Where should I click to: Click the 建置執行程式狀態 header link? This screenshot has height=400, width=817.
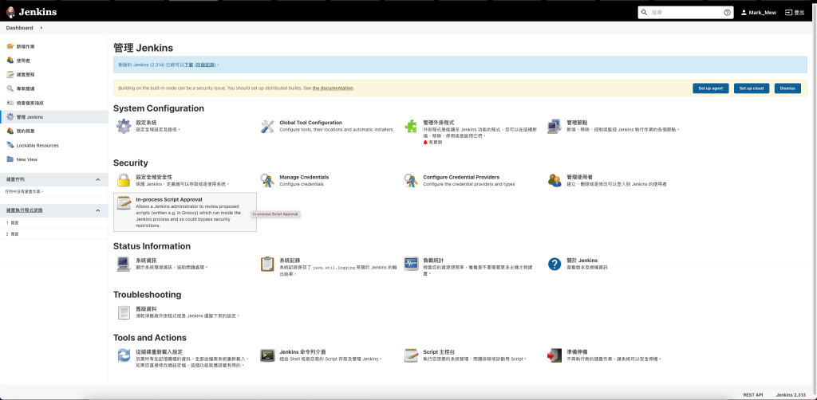coord(25,210)
